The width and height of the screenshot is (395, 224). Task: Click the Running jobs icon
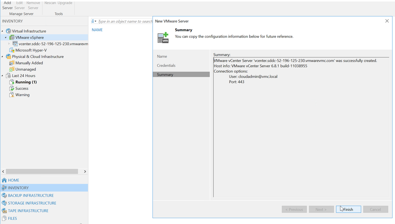[x=12, y=82]
